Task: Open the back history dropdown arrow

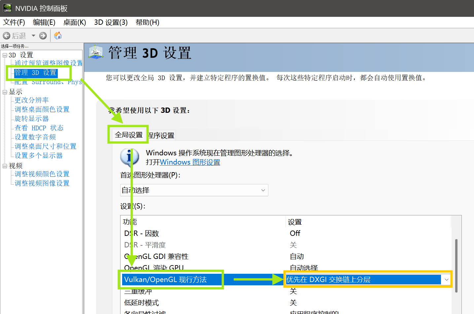Action: [x=33, y=36]
